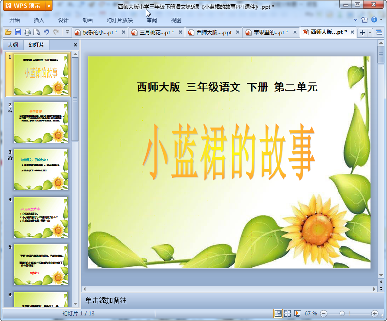Click the Undo arrow icon

coord(46,32)
